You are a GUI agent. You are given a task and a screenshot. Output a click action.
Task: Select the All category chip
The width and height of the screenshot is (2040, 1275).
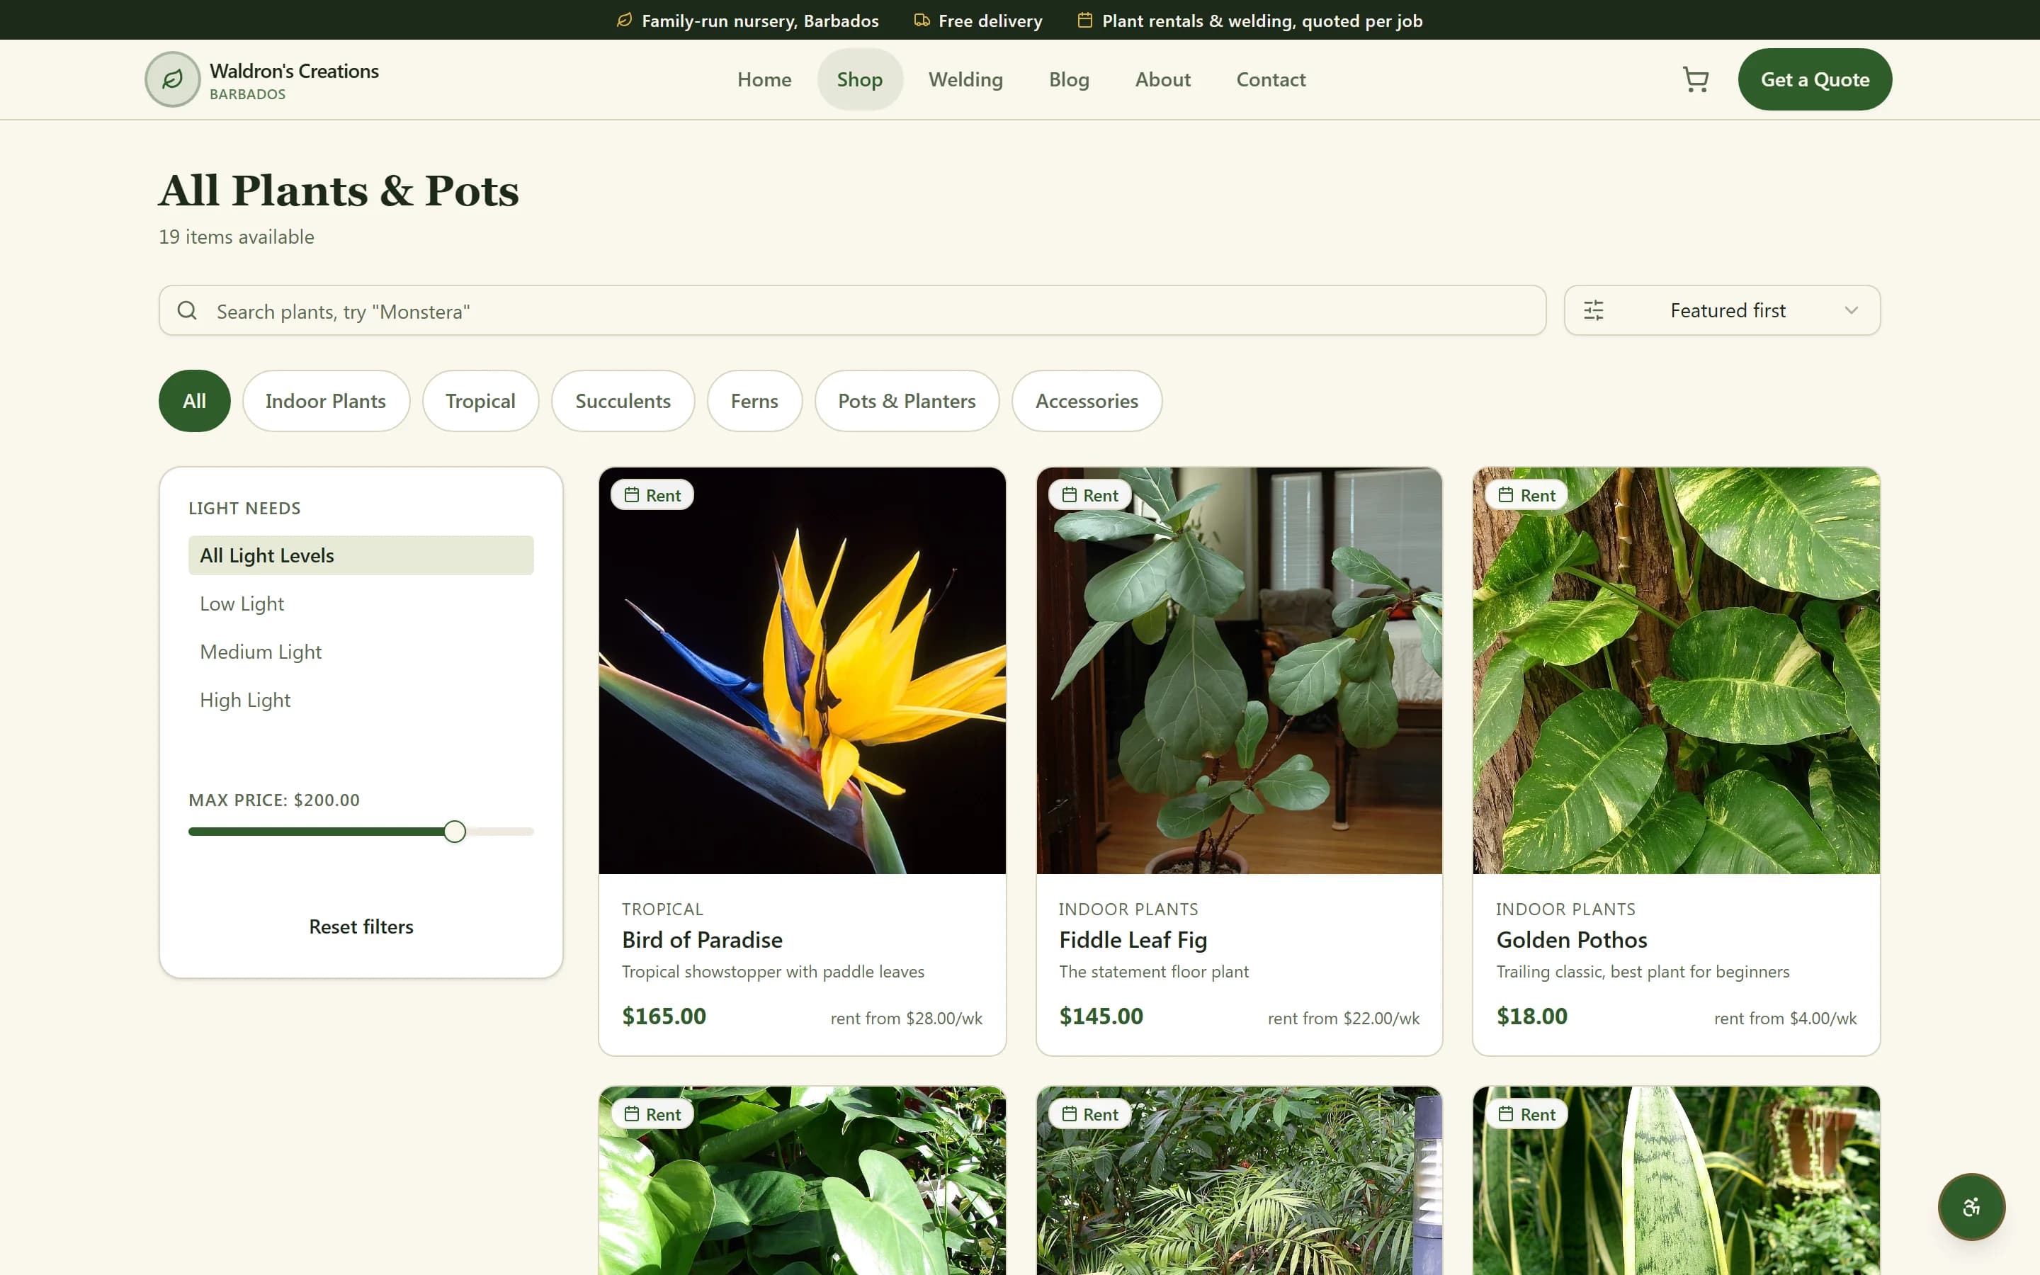point(194,400)
